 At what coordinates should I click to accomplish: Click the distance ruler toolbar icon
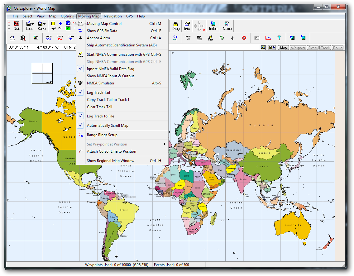pyautogui.click(x=12, y=38)
